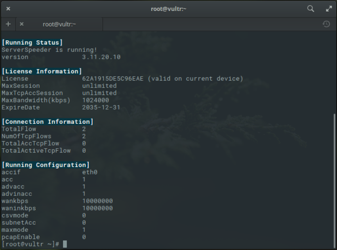This screenshot has width=337, height=250.
Task: Click license key 62A1915DE5C96EAE
Action: tap(113, 79)
